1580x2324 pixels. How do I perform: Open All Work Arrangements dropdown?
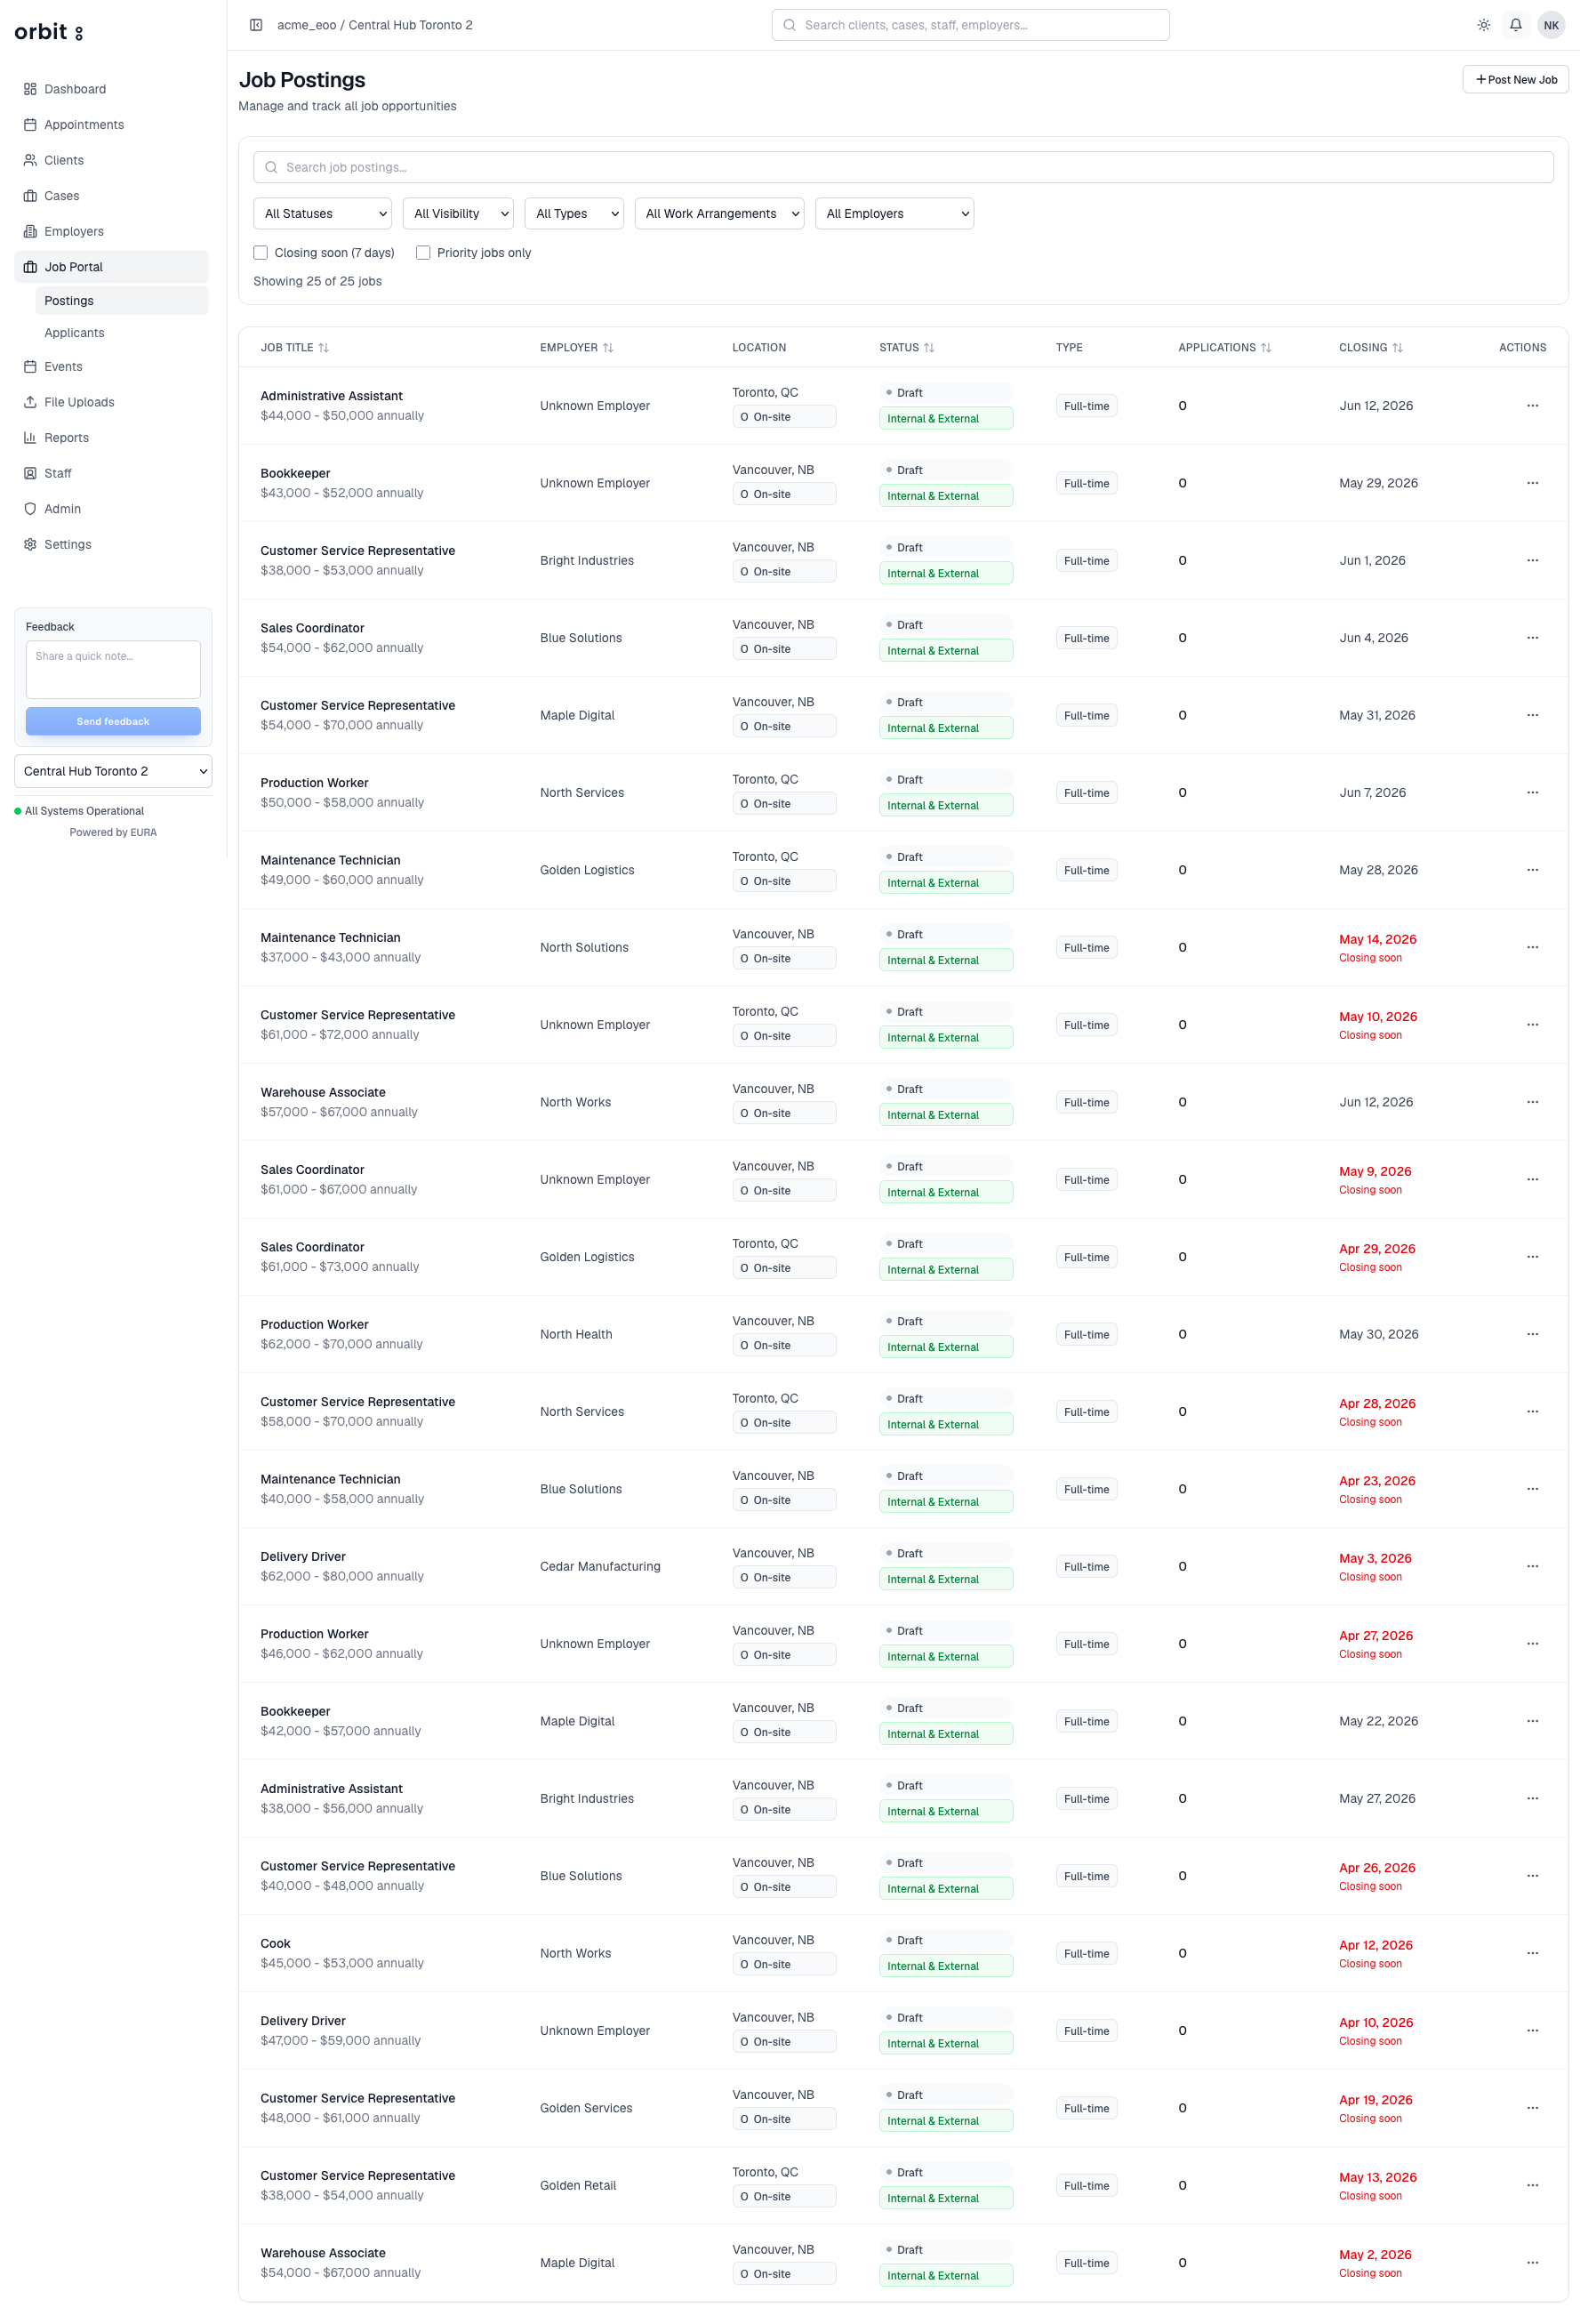pos(719,214)
